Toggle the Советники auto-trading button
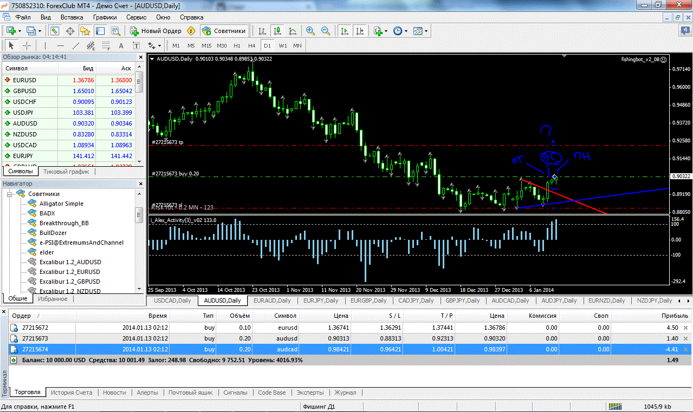Image resolution: width=693 pixels, height=412 pixels. [x=224, y=31]
